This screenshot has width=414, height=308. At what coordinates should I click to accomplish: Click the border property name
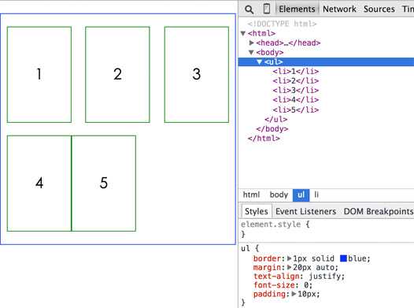click(x=267, y=258)
